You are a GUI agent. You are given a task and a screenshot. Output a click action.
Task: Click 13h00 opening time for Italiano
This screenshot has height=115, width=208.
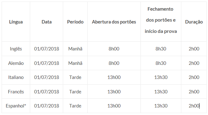114,77
